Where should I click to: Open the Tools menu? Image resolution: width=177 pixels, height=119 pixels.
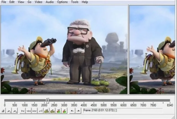pyautogui.click(x=75, y=2)
